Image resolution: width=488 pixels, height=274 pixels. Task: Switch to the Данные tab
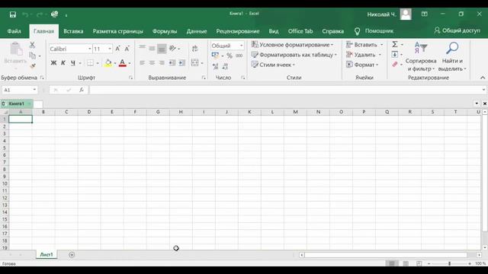click(197, 31)
